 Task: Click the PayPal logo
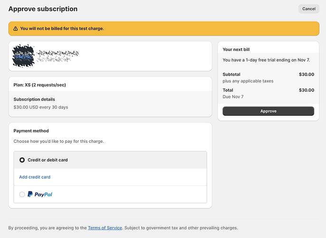click(x=40, y=194)
